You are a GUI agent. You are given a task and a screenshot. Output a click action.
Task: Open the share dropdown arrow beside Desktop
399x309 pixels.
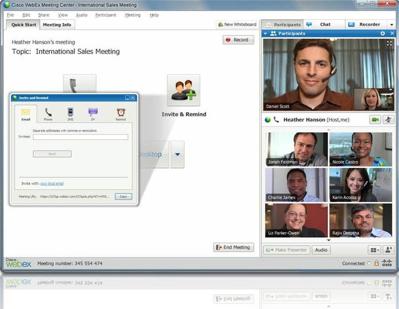pyautogui.click(x=177, y=154)
